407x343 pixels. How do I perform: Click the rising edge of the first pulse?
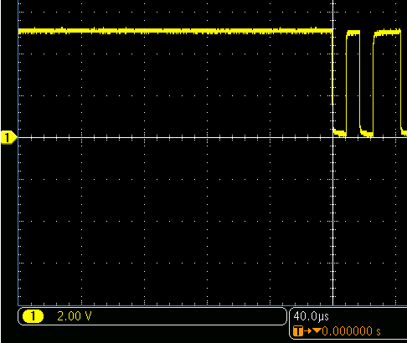(x=346, y=84)
